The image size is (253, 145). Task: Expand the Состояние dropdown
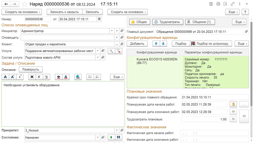97,137
